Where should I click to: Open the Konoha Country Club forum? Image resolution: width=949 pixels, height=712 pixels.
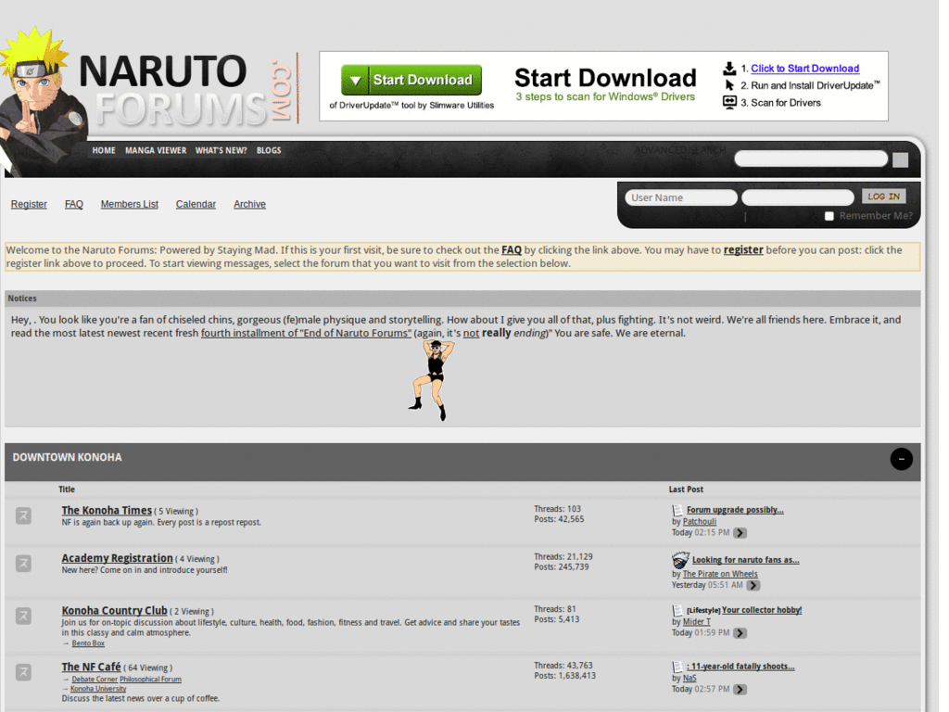pos(114,610)
